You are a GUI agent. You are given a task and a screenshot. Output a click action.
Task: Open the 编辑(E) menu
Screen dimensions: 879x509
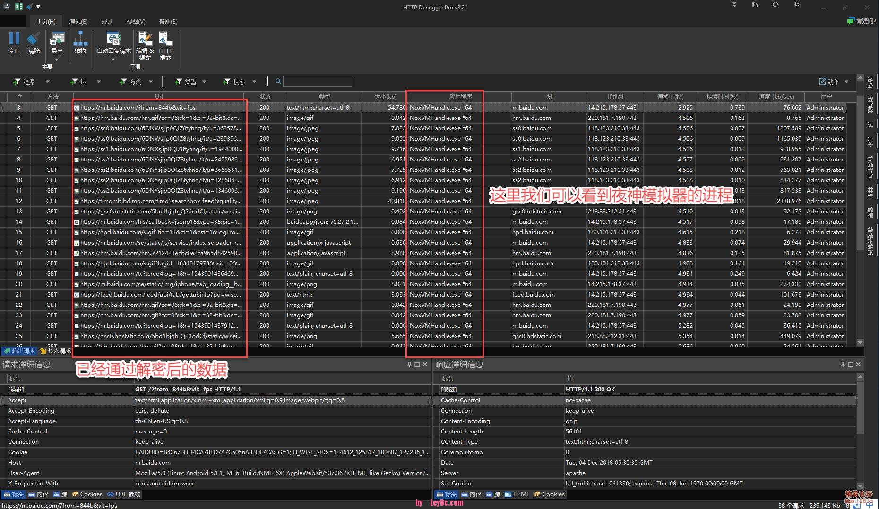[78, 21]
